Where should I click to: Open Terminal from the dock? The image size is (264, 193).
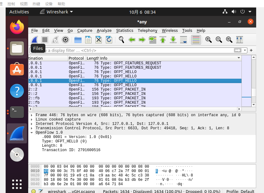(x=17, y=112)
